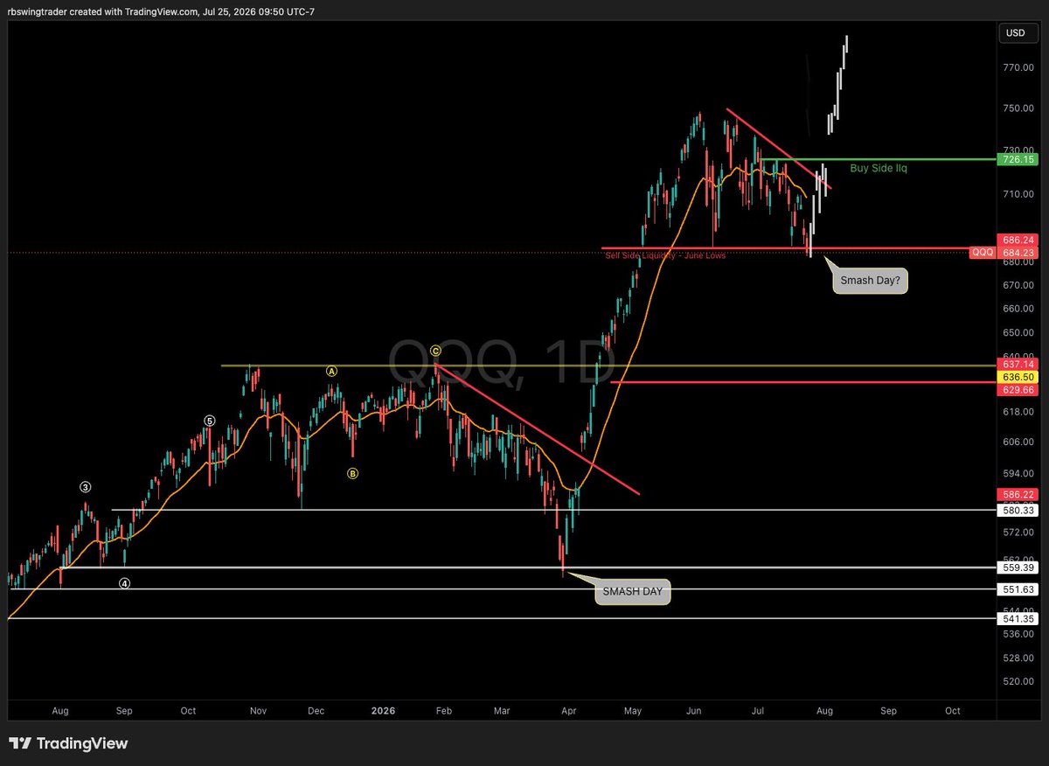Click the TradingView logo
Image resolution: width=1049 pixels, height=766 pixels.
tap(68, 743)
